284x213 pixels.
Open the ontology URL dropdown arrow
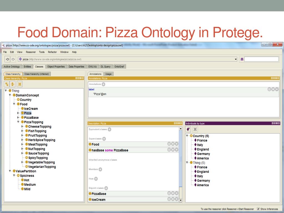pos(236,59)
